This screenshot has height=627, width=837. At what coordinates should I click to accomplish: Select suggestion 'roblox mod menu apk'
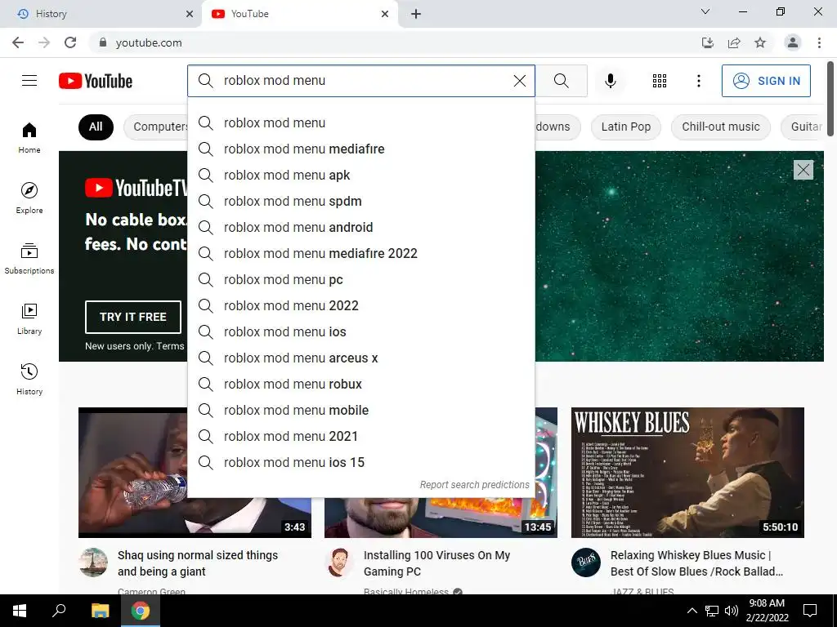point(360,175)
